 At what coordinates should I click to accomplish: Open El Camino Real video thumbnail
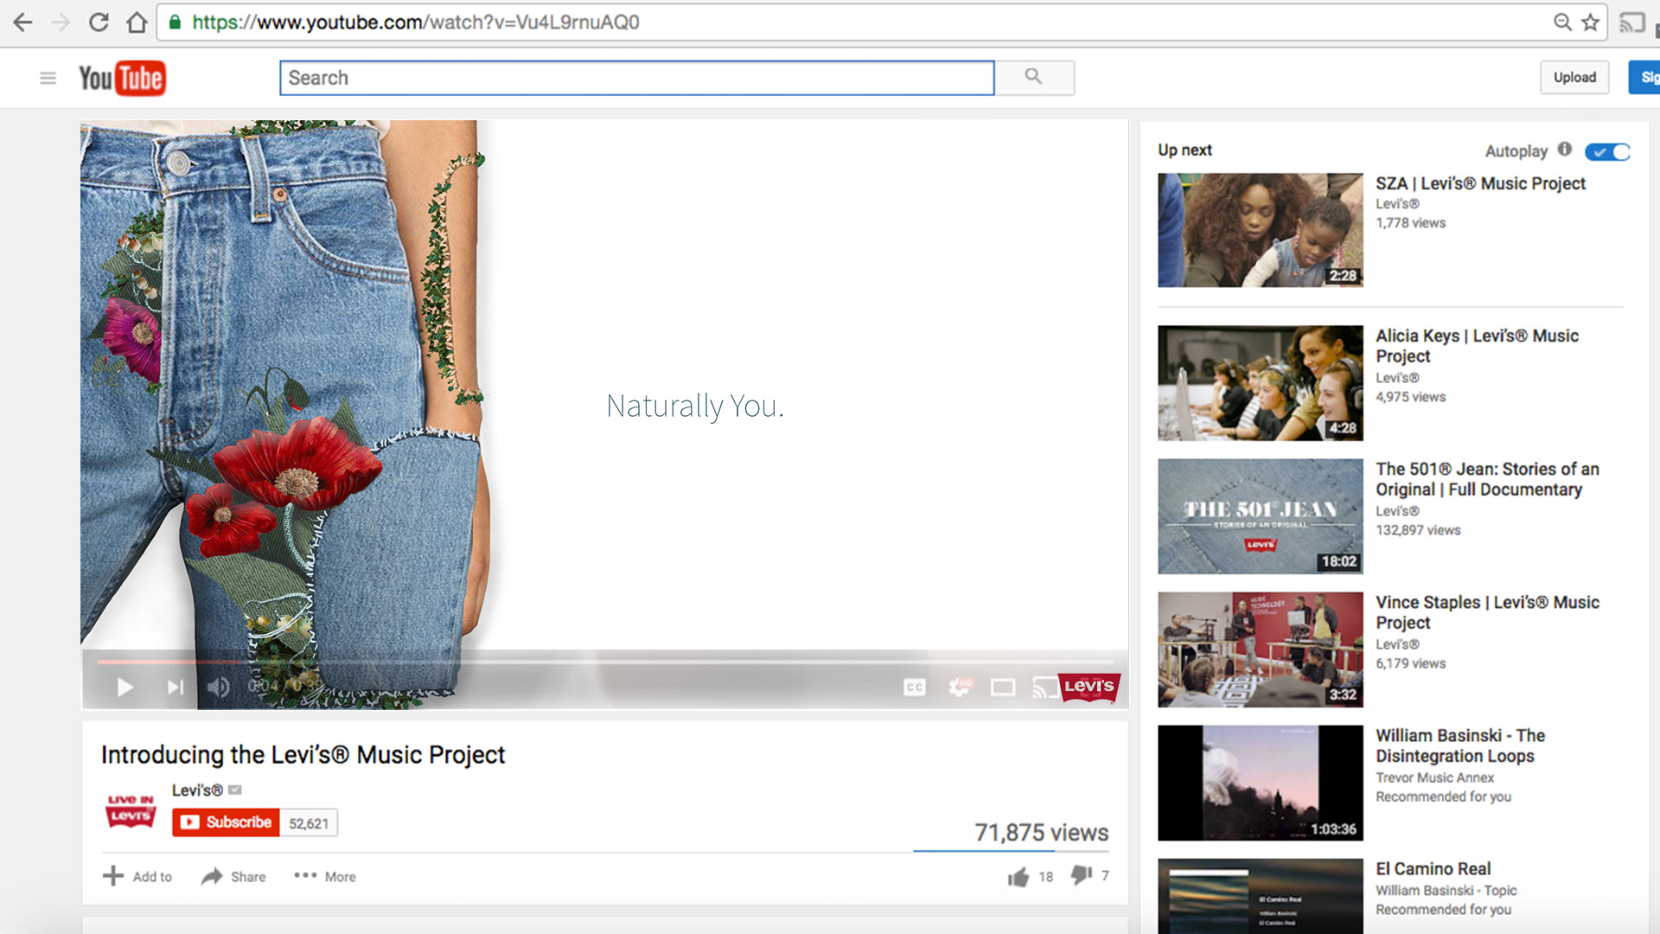tap(1261, 896)
